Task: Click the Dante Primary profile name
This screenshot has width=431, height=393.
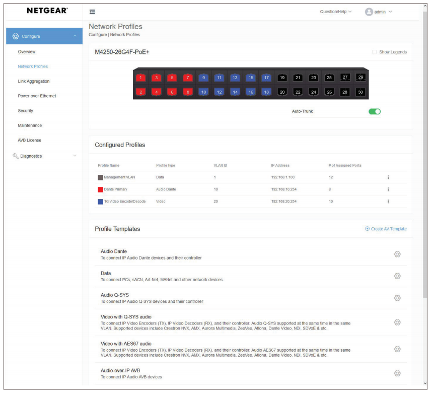Action: (115, 189)
